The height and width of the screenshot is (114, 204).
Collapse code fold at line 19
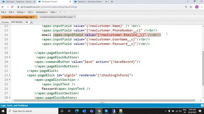click(10, 57)
